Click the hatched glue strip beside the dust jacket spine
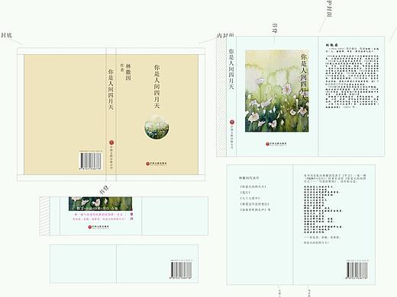397x297 pixels. pyautogui.click(x=221, y=97)
